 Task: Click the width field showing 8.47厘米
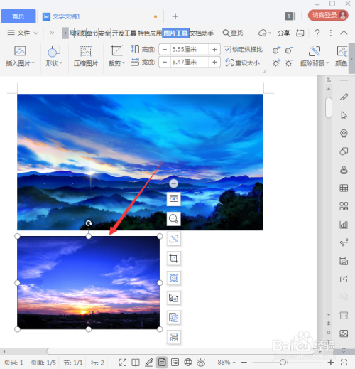coord(190,62)
